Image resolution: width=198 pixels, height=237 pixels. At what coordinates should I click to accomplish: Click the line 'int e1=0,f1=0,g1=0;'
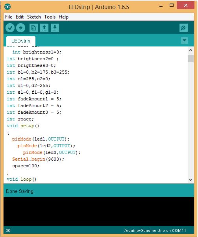(x=33, y=92)
